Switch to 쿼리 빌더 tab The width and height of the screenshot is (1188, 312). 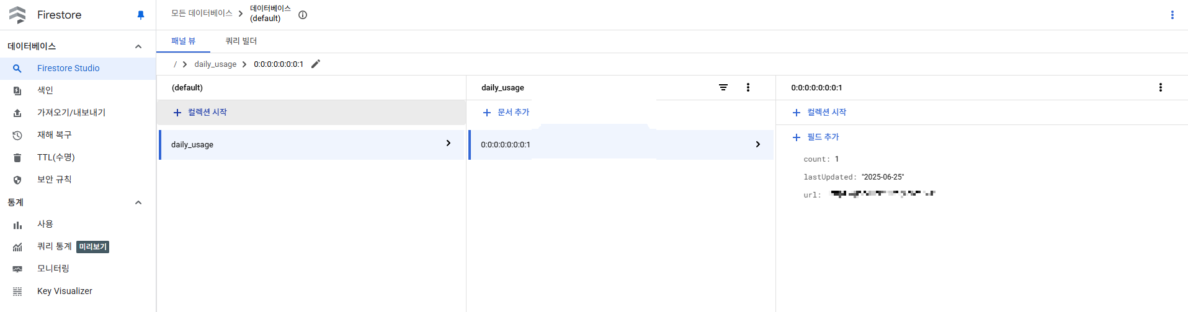point(241,41)
